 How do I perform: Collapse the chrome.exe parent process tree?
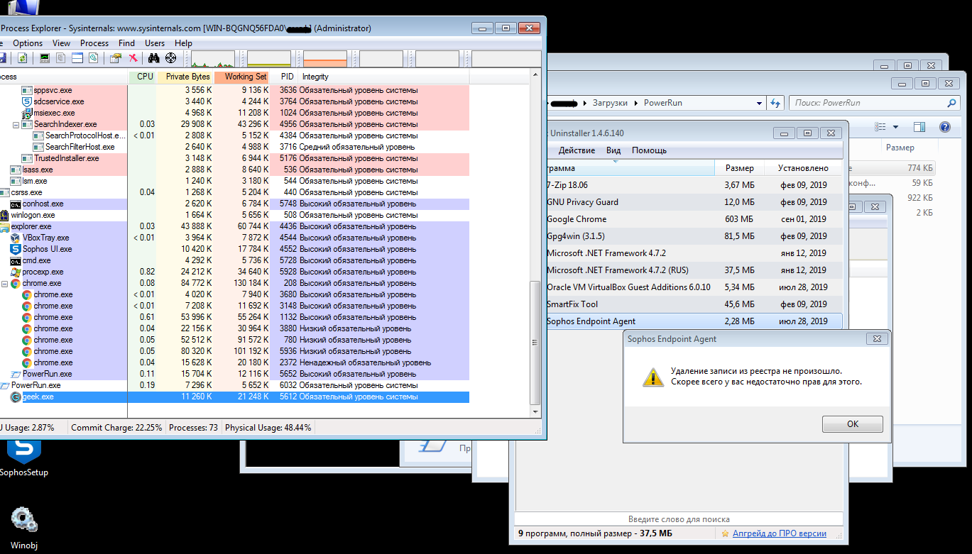pos(4,283)
